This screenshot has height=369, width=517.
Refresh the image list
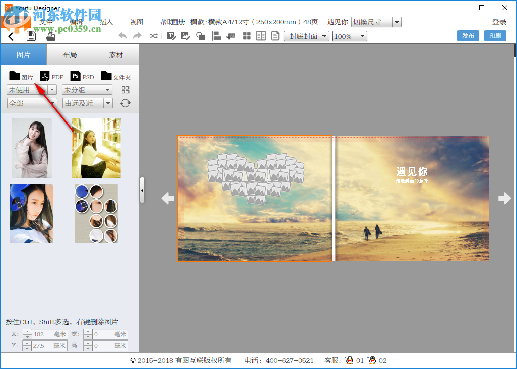coord(125,103)
